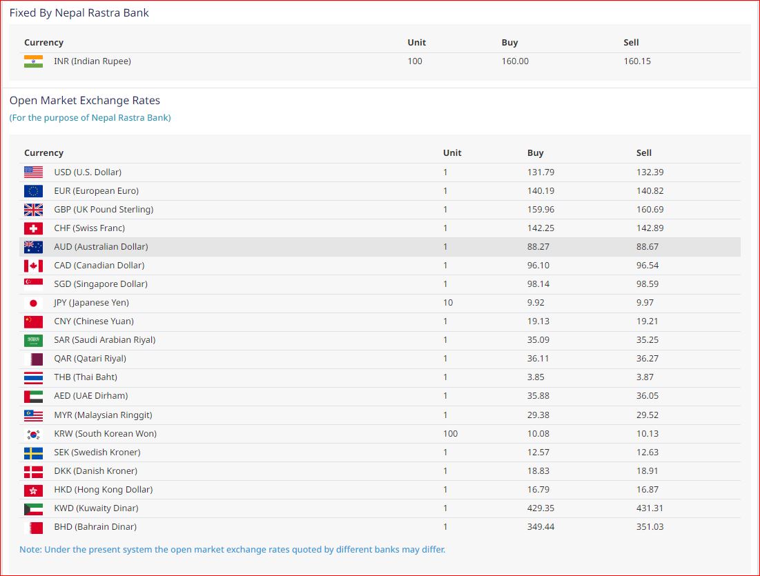760x576 pixels.
Task: Click the Buy column header for INR table
Action: point(509,43)
